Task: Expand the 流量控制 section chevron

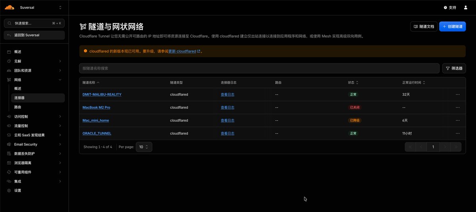Action: pos(60,126)
